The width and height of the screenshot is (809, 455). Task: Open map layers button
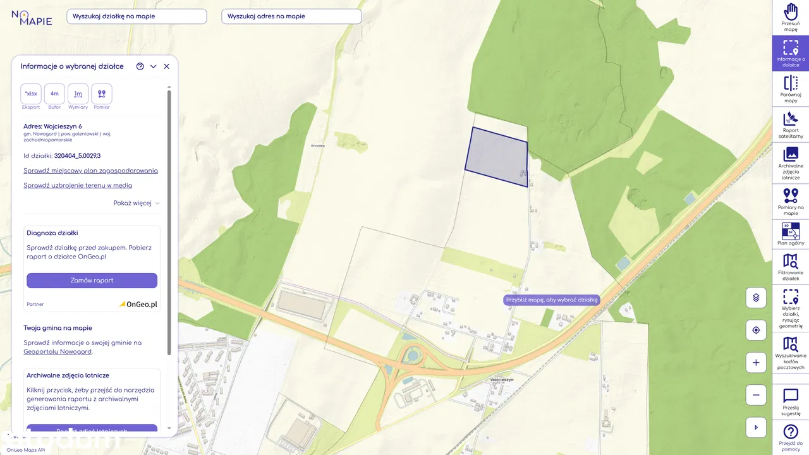pyautogui.click(x=756, y=297)
